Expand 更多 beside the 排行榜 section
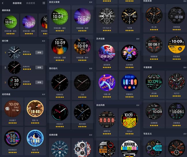Image resolution: width=187 pixels, height=157 pixels. tap(43, 41)
